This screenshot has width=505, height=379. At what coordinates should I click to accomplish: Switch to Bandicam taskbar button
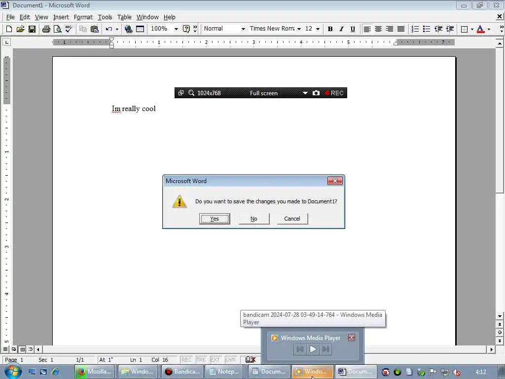(x=182, y=372)
